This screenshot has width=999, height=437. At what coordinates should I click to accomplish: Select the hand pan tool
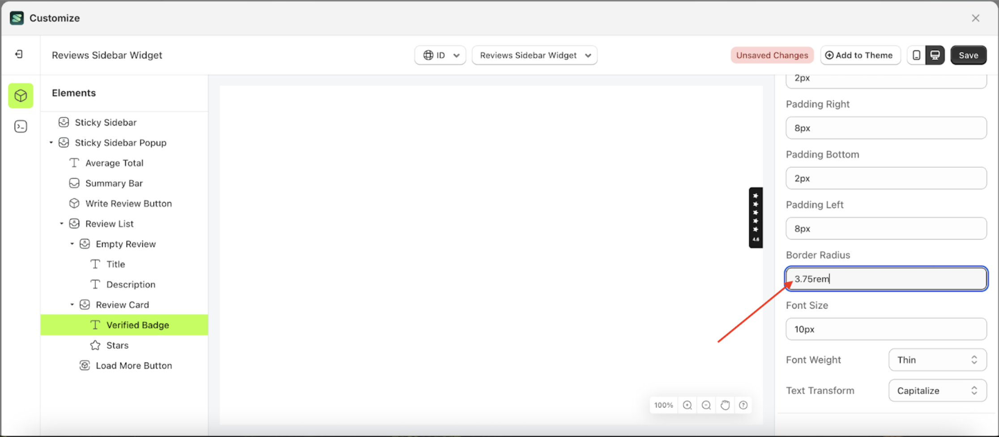pyautogui.click(x=725, y=405)
